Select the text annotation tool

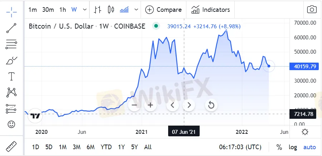(11, 76)
